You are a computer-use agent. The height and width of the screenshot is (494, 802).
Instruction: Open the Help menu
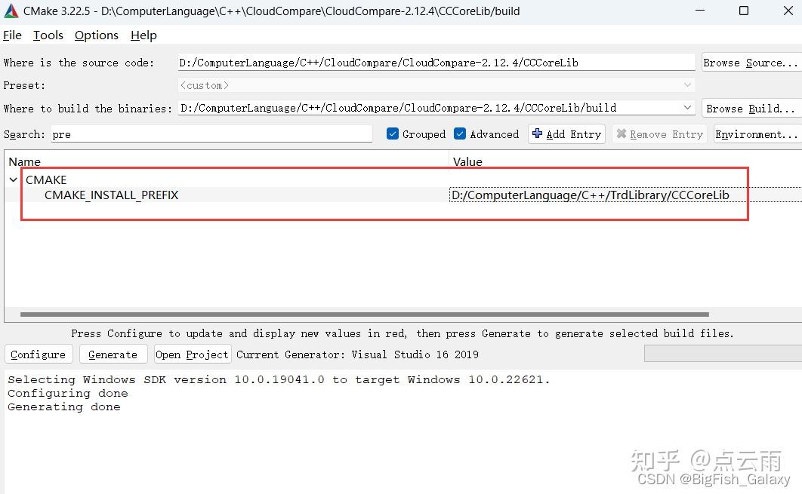[x=143, y=35]
